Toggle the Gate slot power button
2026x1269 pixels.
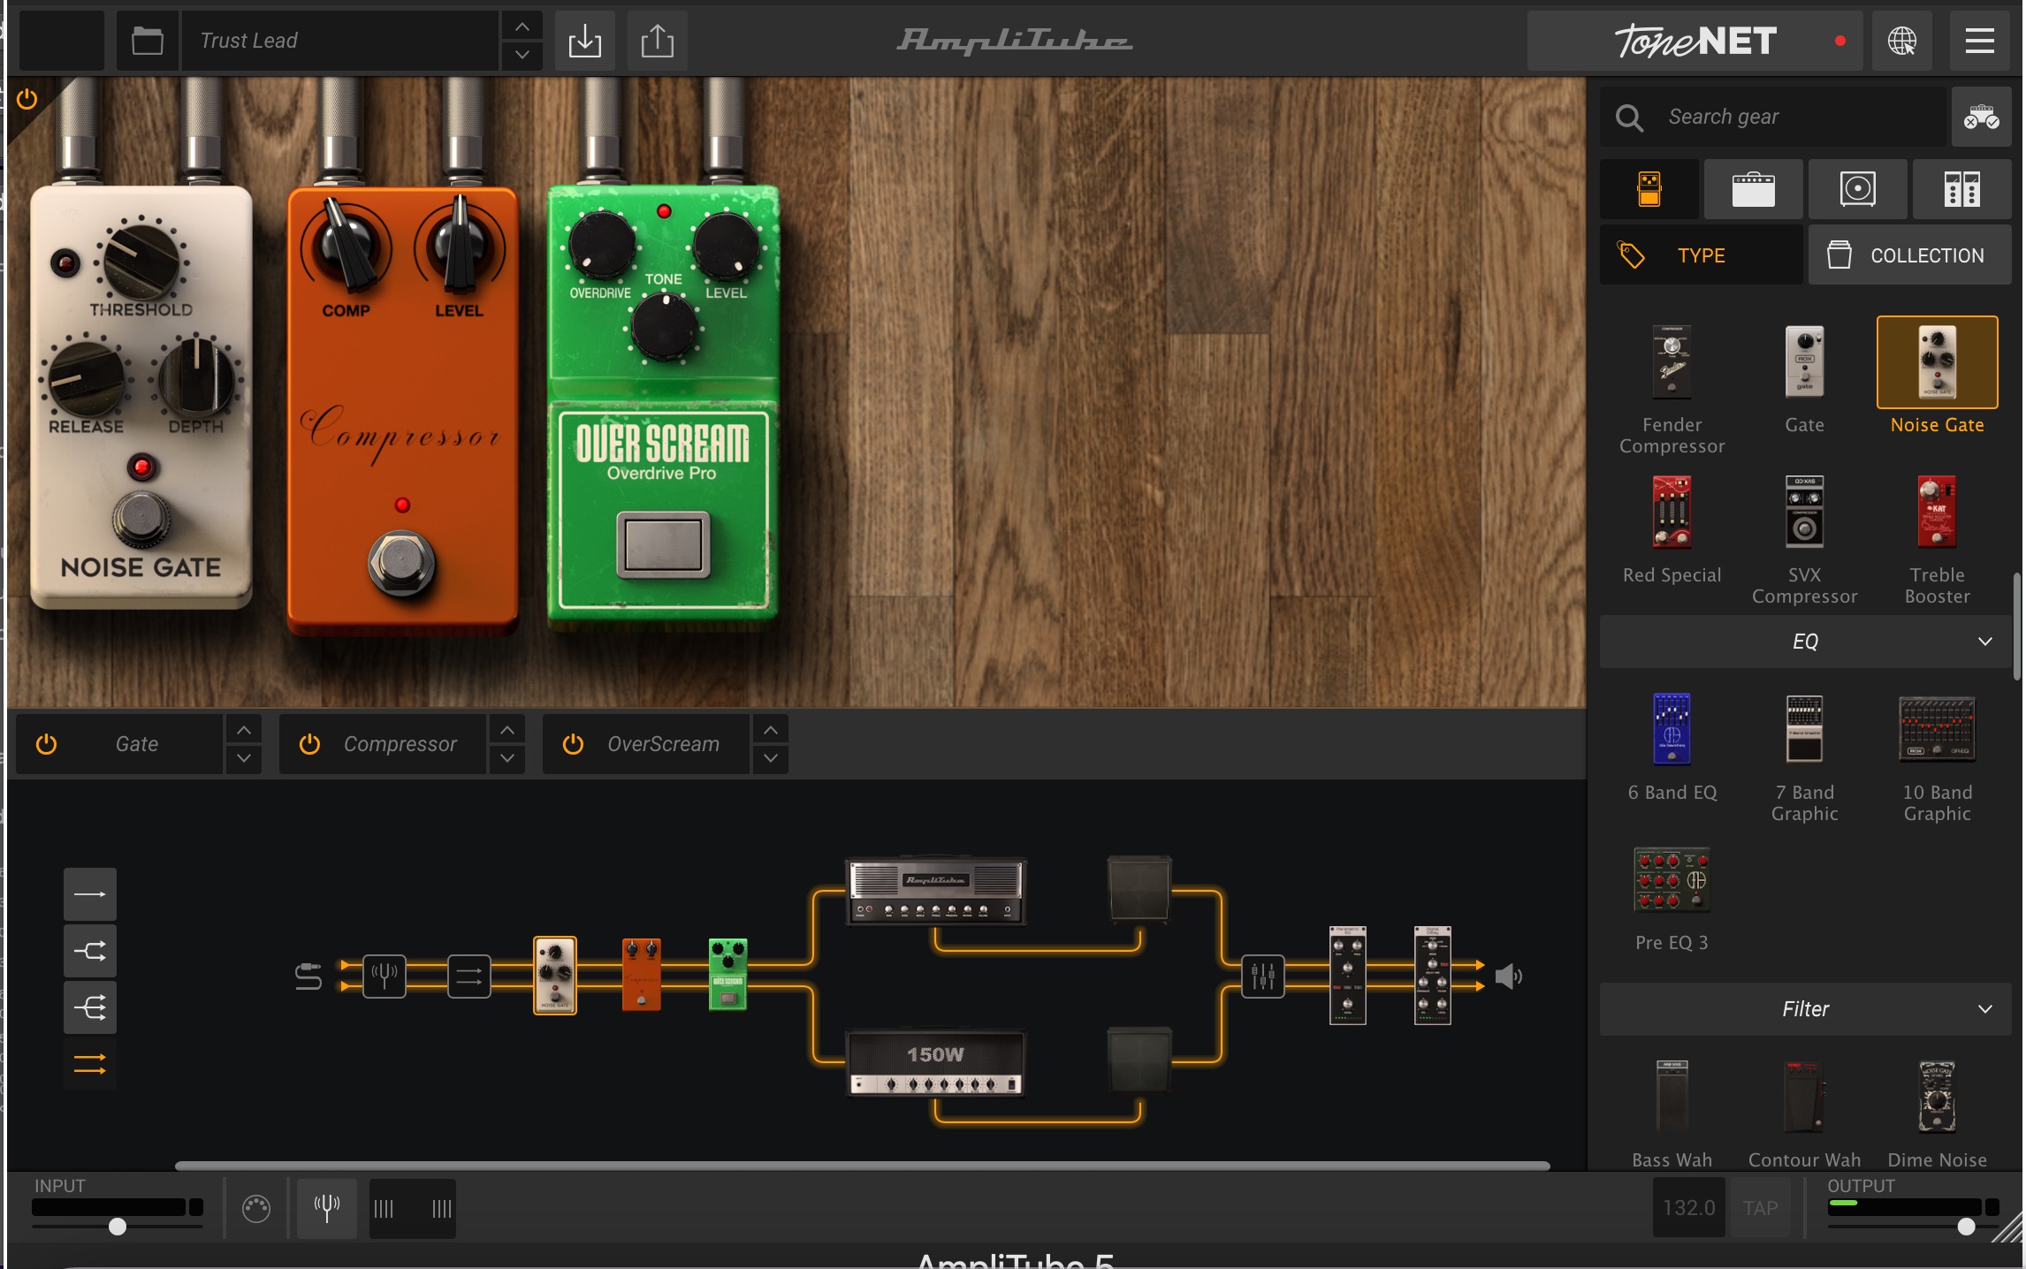click(x=46, y=745)
